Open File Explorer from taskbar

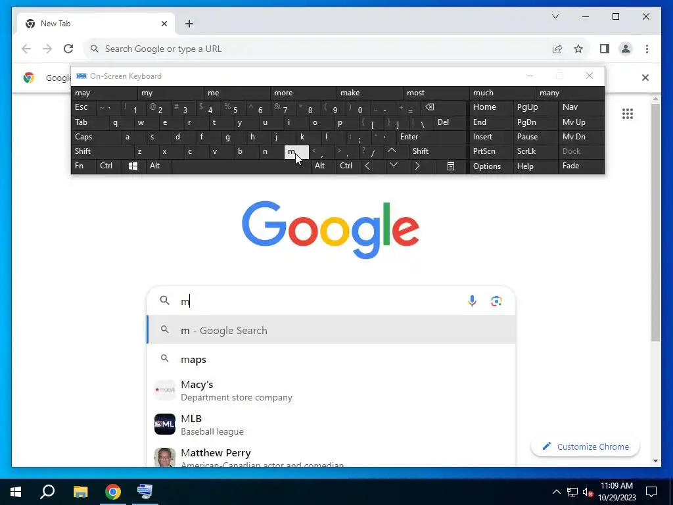pyautogui.click(x=80, y=492)
